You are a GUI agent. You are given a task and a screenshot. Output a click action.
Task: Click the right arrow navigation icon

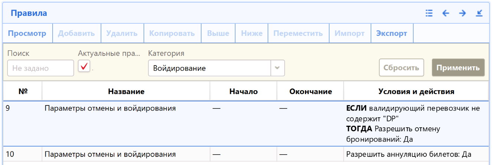coord(462,13)
